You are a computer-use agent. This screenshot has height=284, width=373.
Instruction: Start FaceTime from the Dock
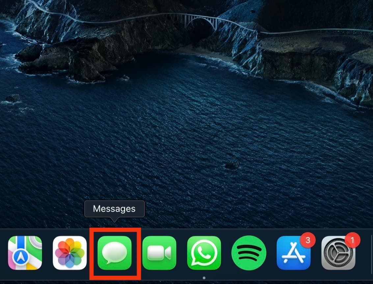[x=159, y=253]
